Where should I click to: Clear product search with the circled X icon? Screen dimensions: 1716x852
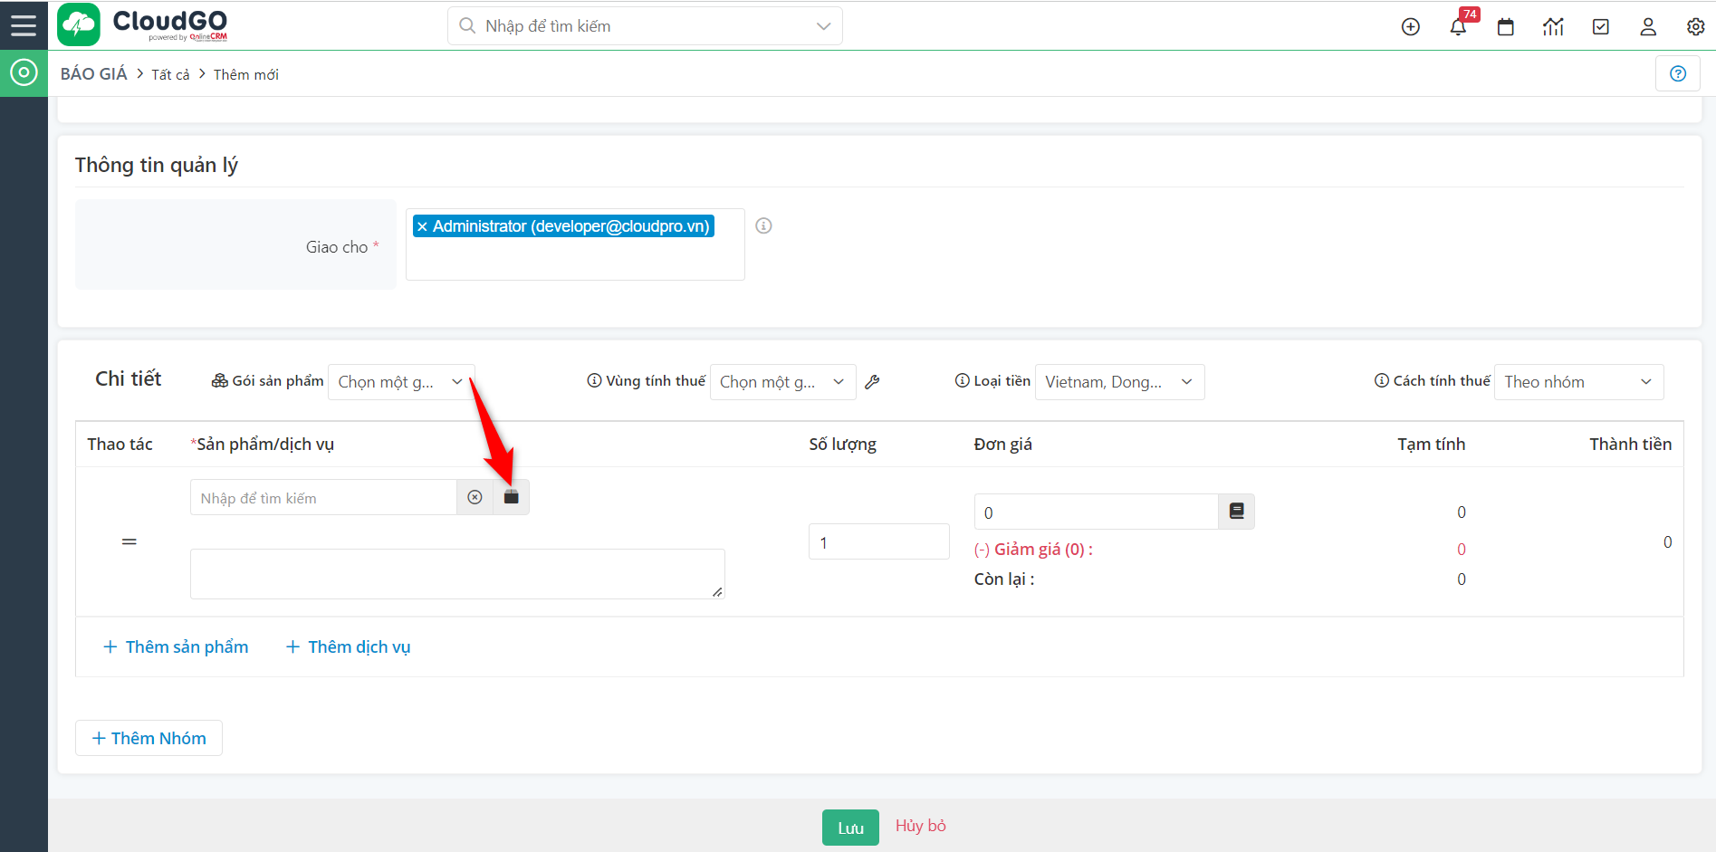(x=475, y=496)
